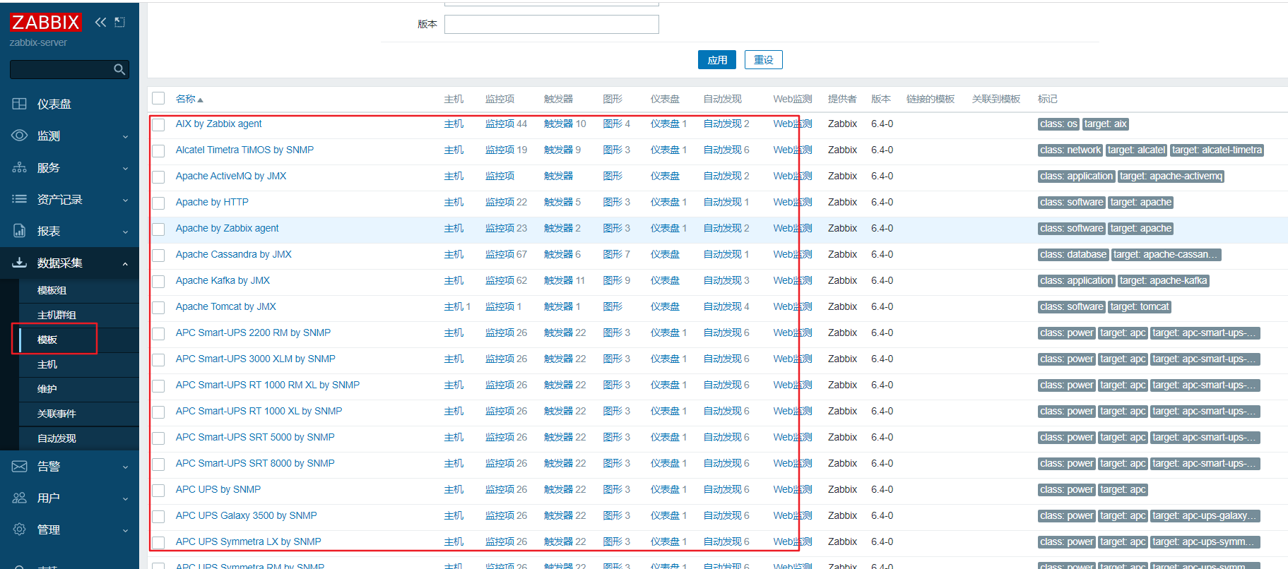Expand the 监测 menu chevron
Screen dimensions: 1288x569
pos(125,136)
